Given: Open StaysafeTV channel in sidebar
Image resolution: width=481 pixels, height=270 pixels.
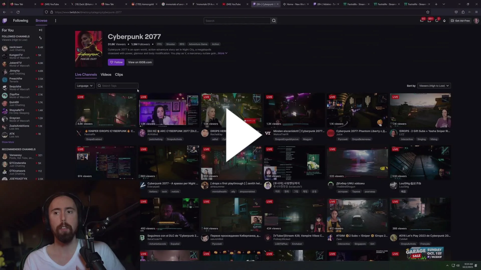Looking at the screenshot, I should pos(23,111).
